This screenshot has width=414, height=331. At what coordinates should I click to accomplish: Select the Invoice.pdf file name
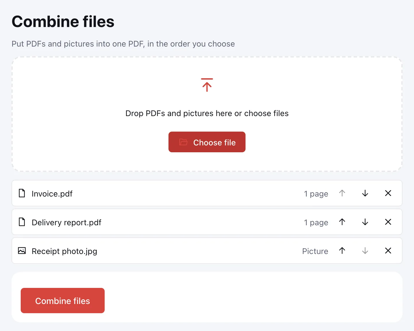[x=52, y=194]
